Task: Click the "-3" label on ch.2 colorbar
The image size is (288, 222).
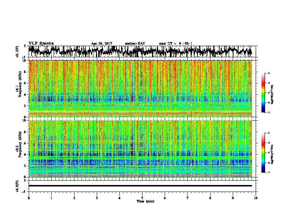Action: click(x=268, y=133)
